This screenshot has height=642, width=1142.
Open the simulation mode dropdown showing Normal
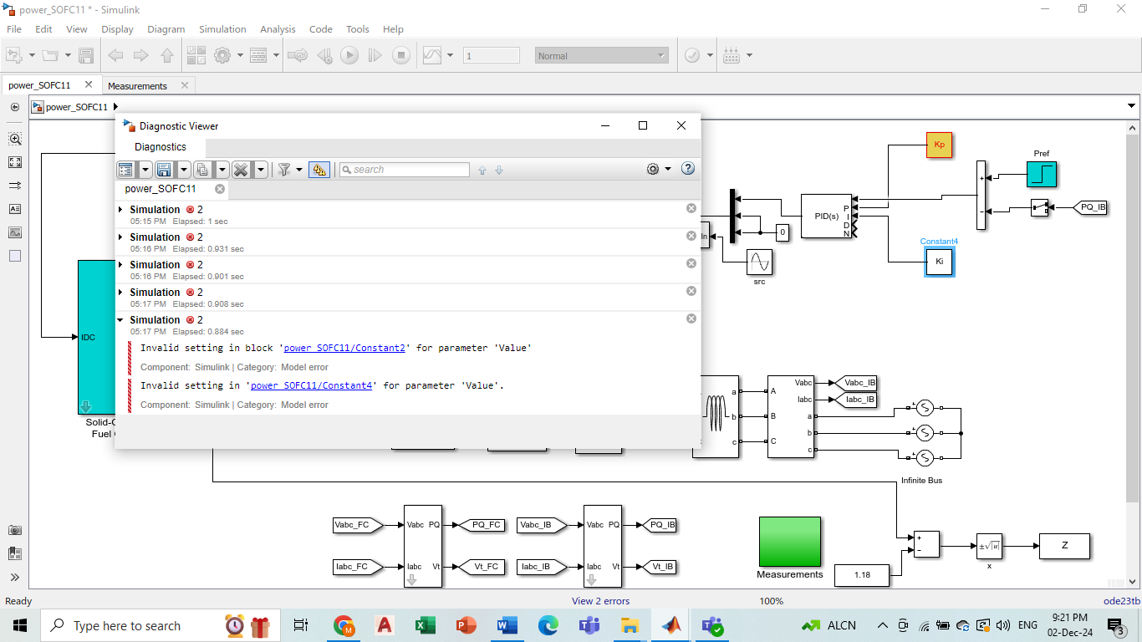coord(660,55)
